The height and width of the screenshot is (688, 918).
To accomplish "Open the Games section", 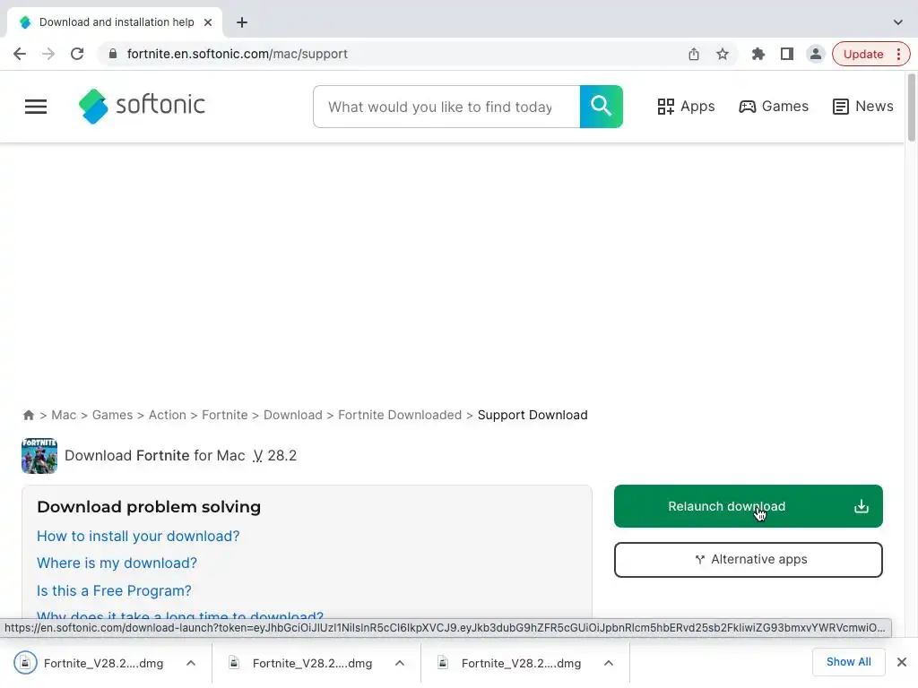I will (x=774, y=107).
